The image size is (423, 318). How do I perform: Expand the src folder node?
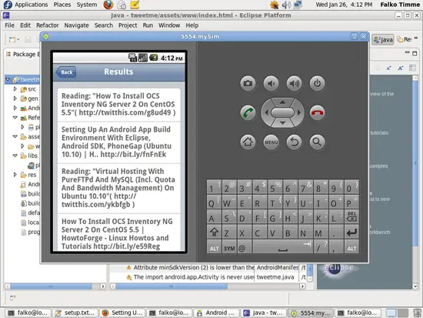(x=15, y=89)
